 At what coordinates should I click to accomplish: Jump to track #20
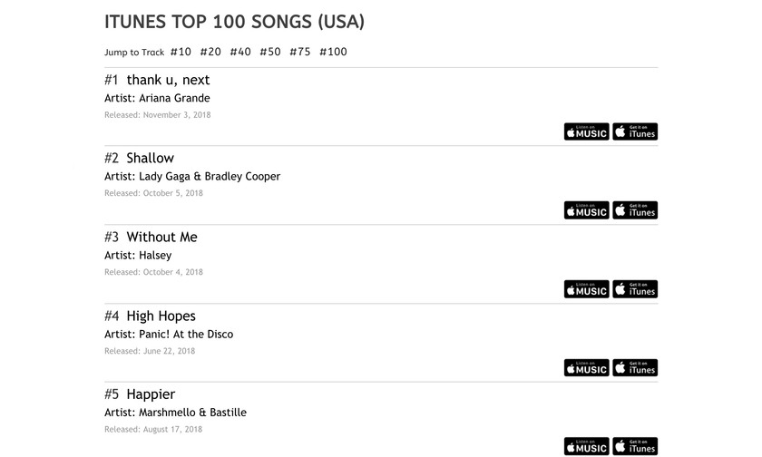tap(210, 52)
